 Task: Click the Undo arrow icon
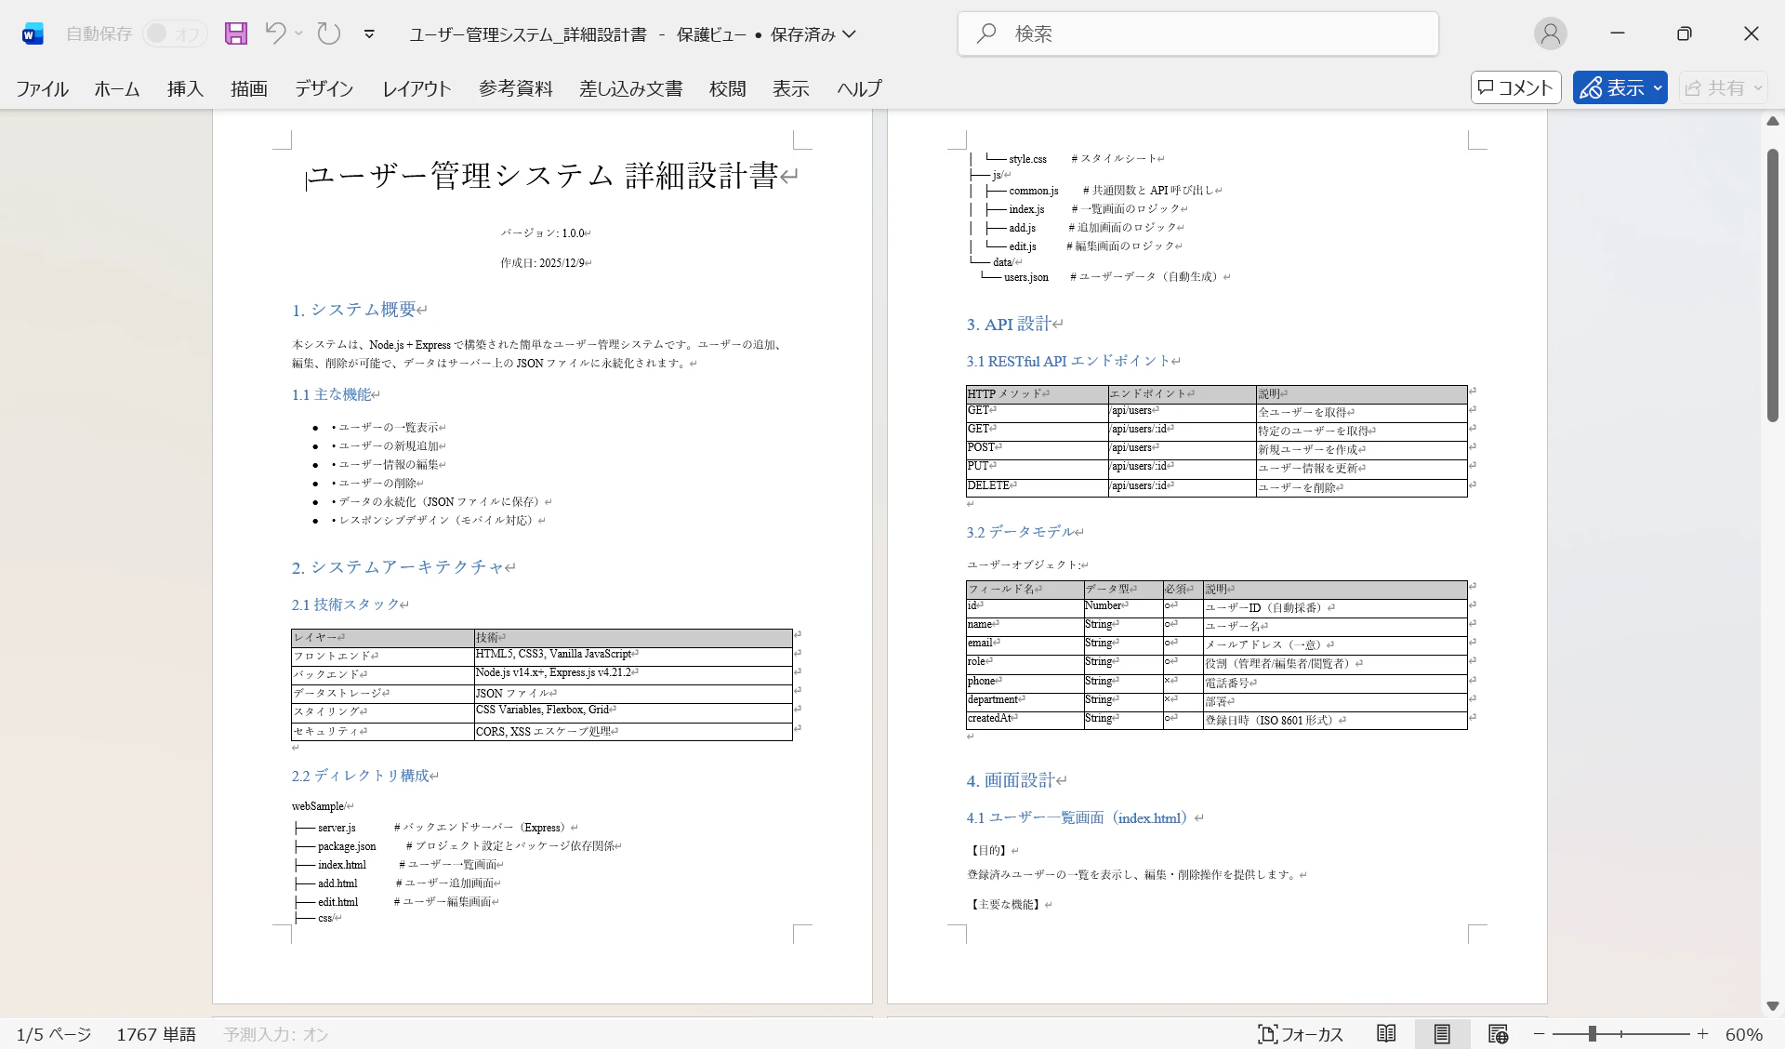(x=275, y=33)
